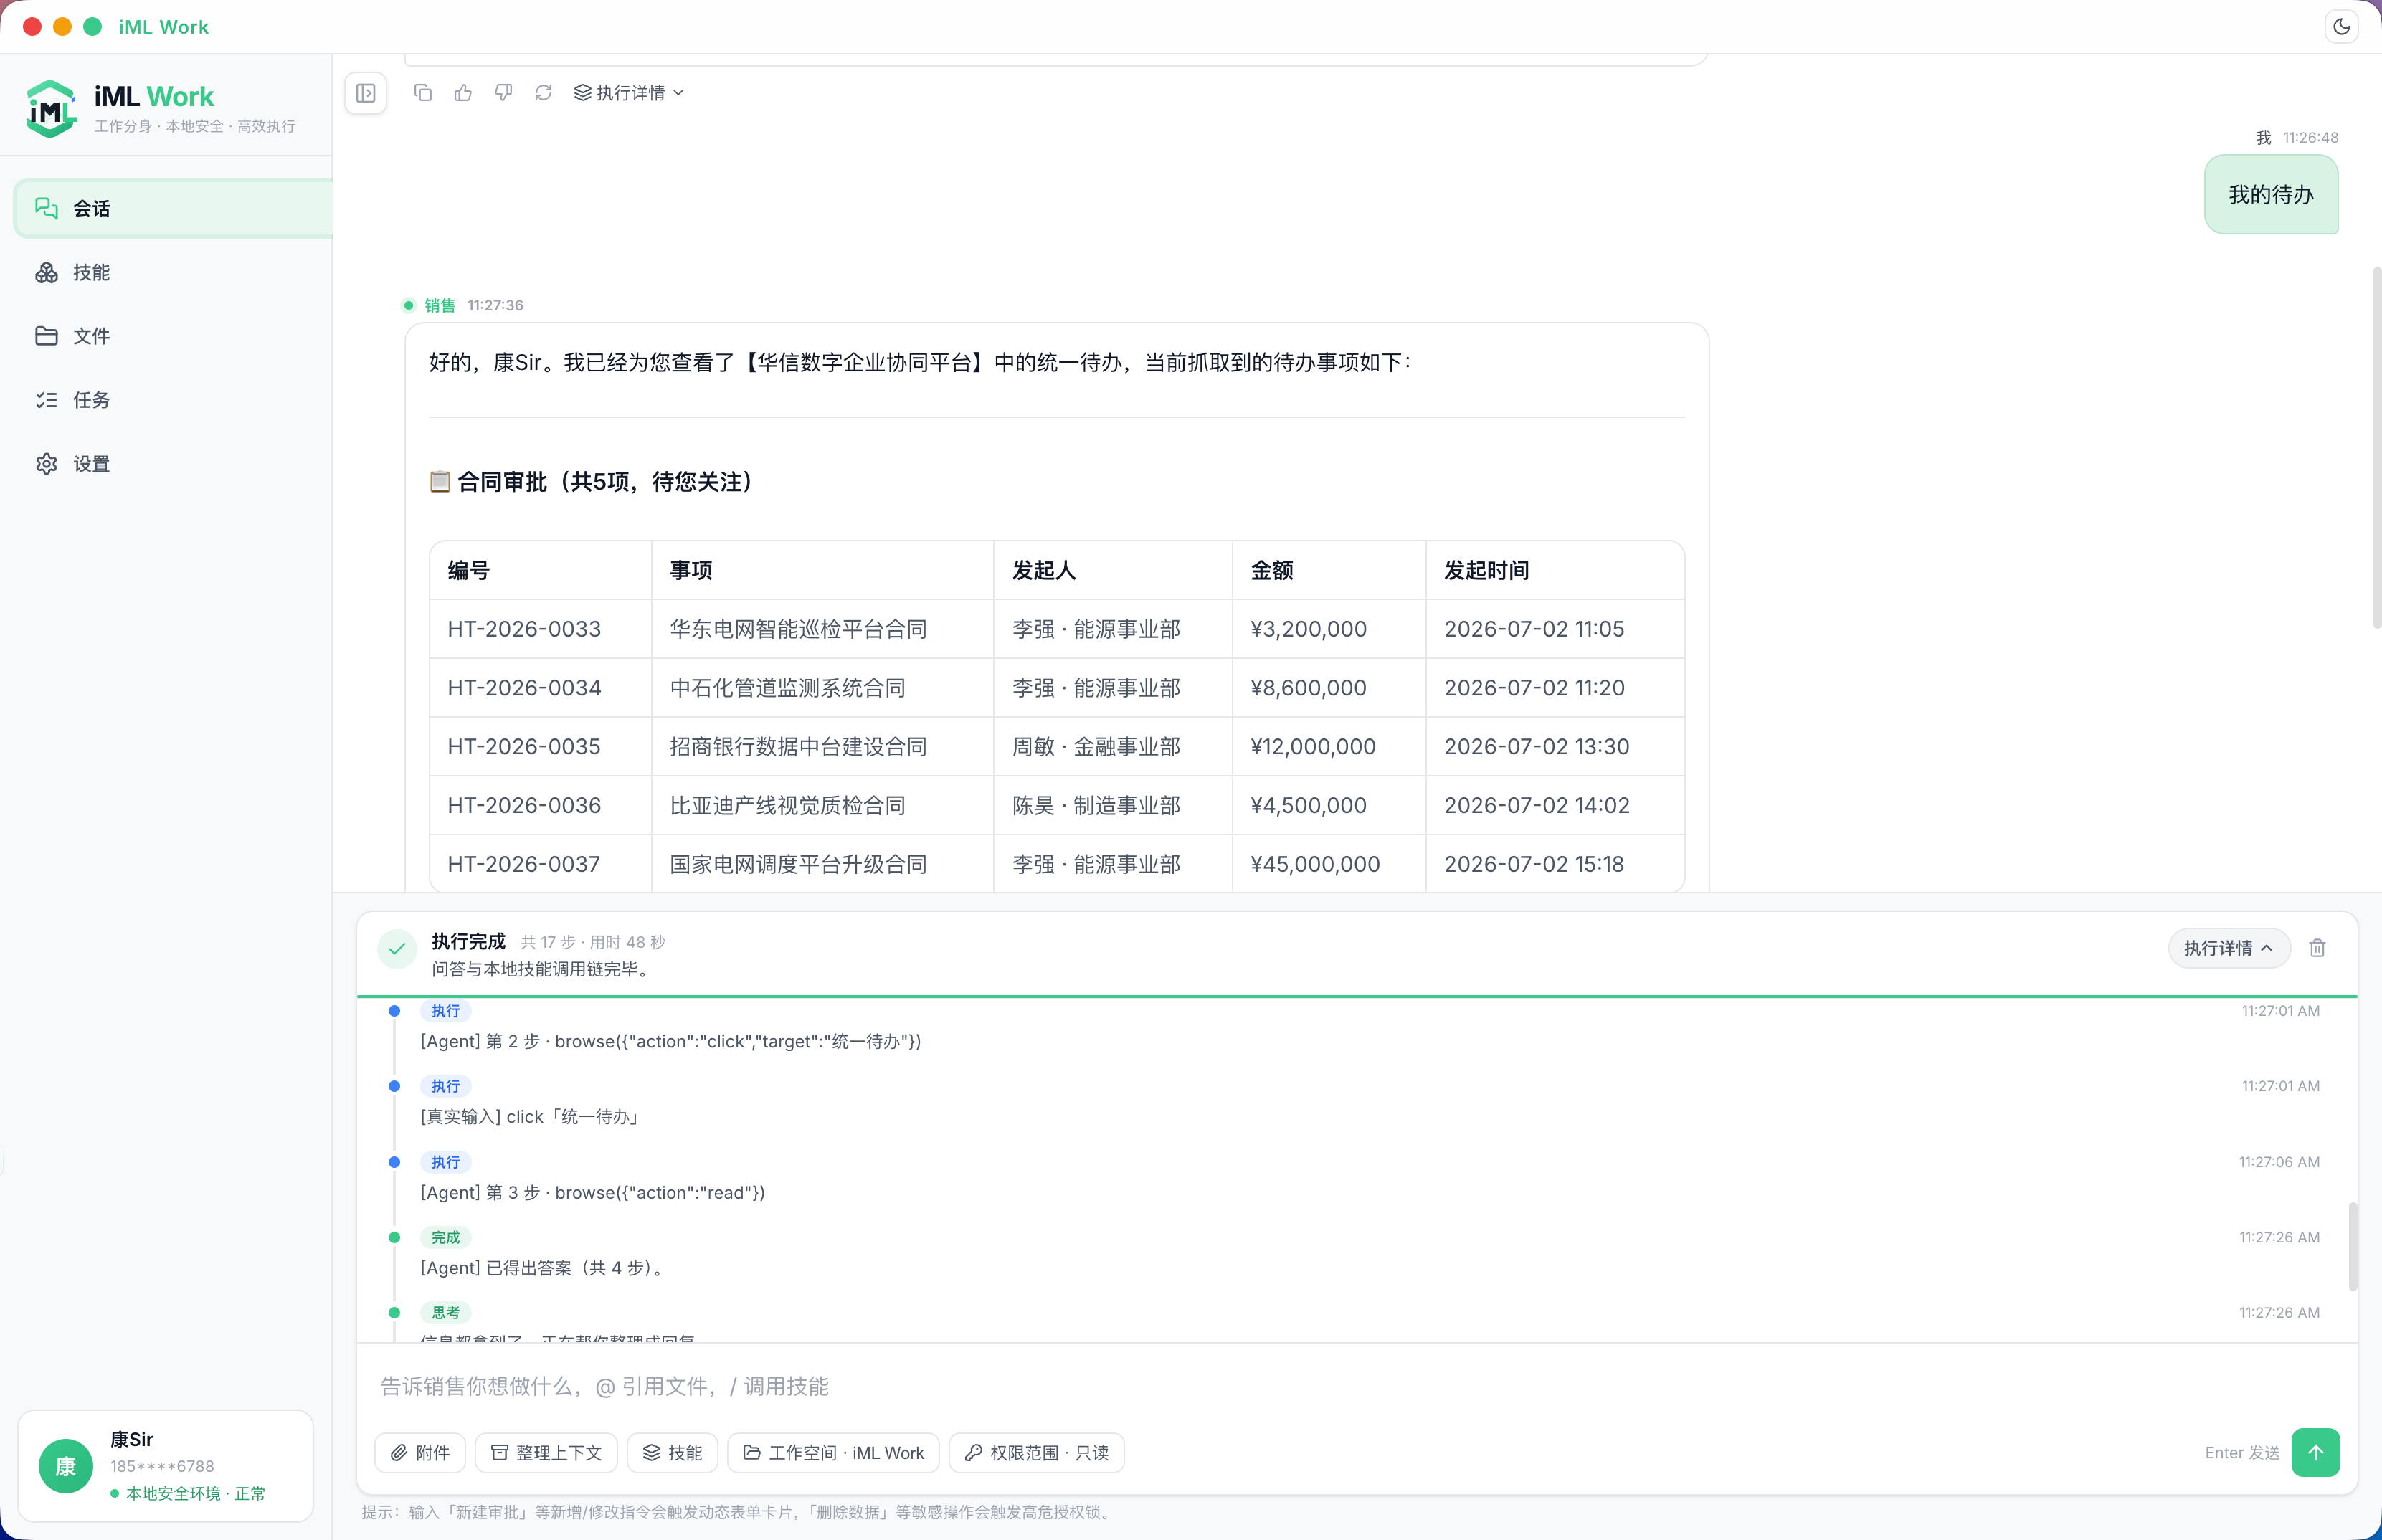
Task: Click table cell HT-2026-0036
Action: pyautogui.click(x=540, y=805)
